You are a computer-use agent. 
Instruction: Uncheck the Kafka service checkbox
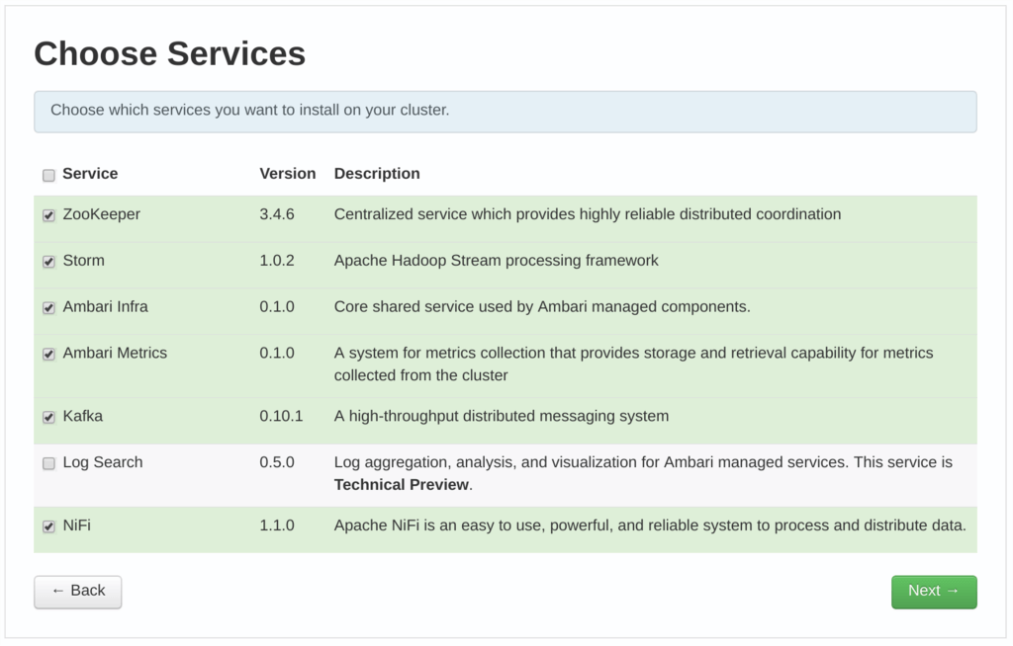point(48,417)
